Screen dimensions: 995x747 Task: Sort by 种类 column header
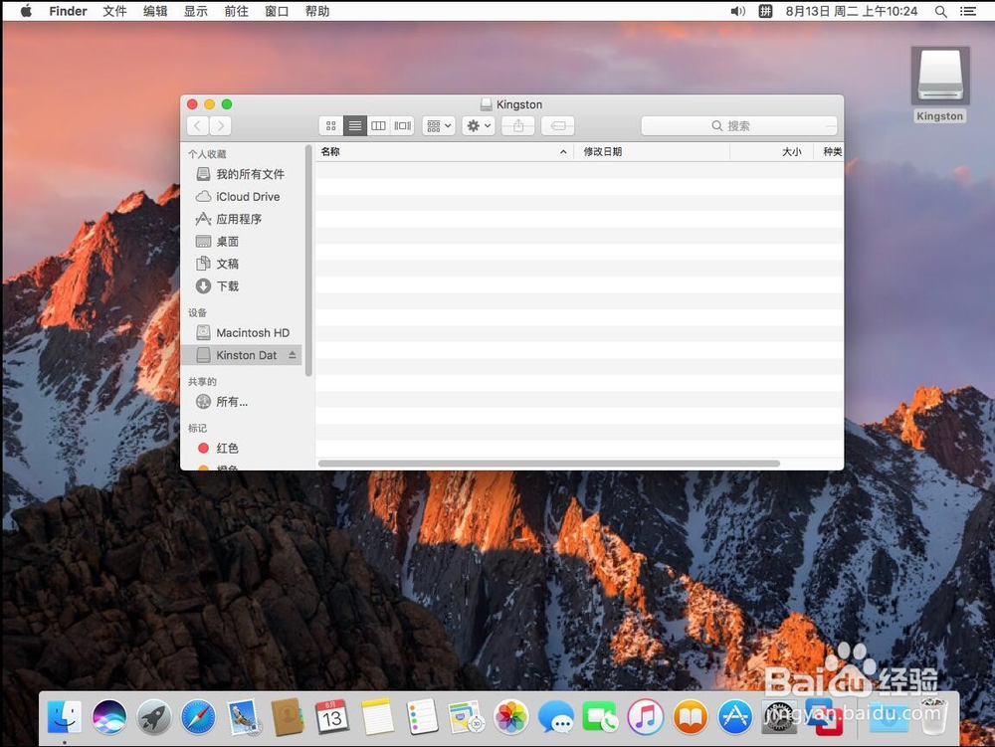(x=830, y=151)
